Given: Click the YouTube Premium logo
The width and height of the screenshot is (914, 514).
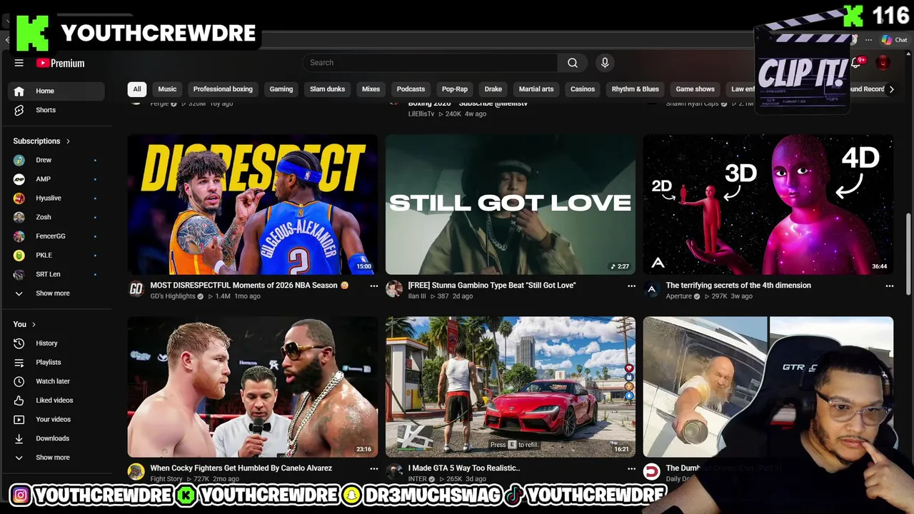Looking at the screenshot, I should pos(61,63).
